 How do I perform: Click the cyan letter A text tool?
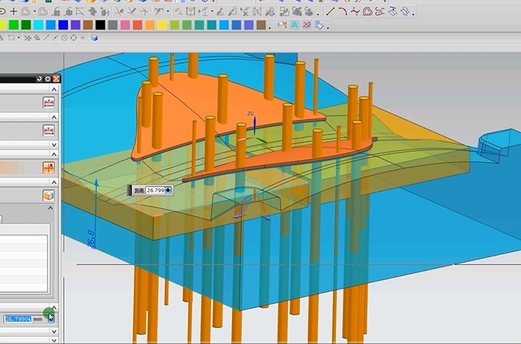tap(294, 25)
